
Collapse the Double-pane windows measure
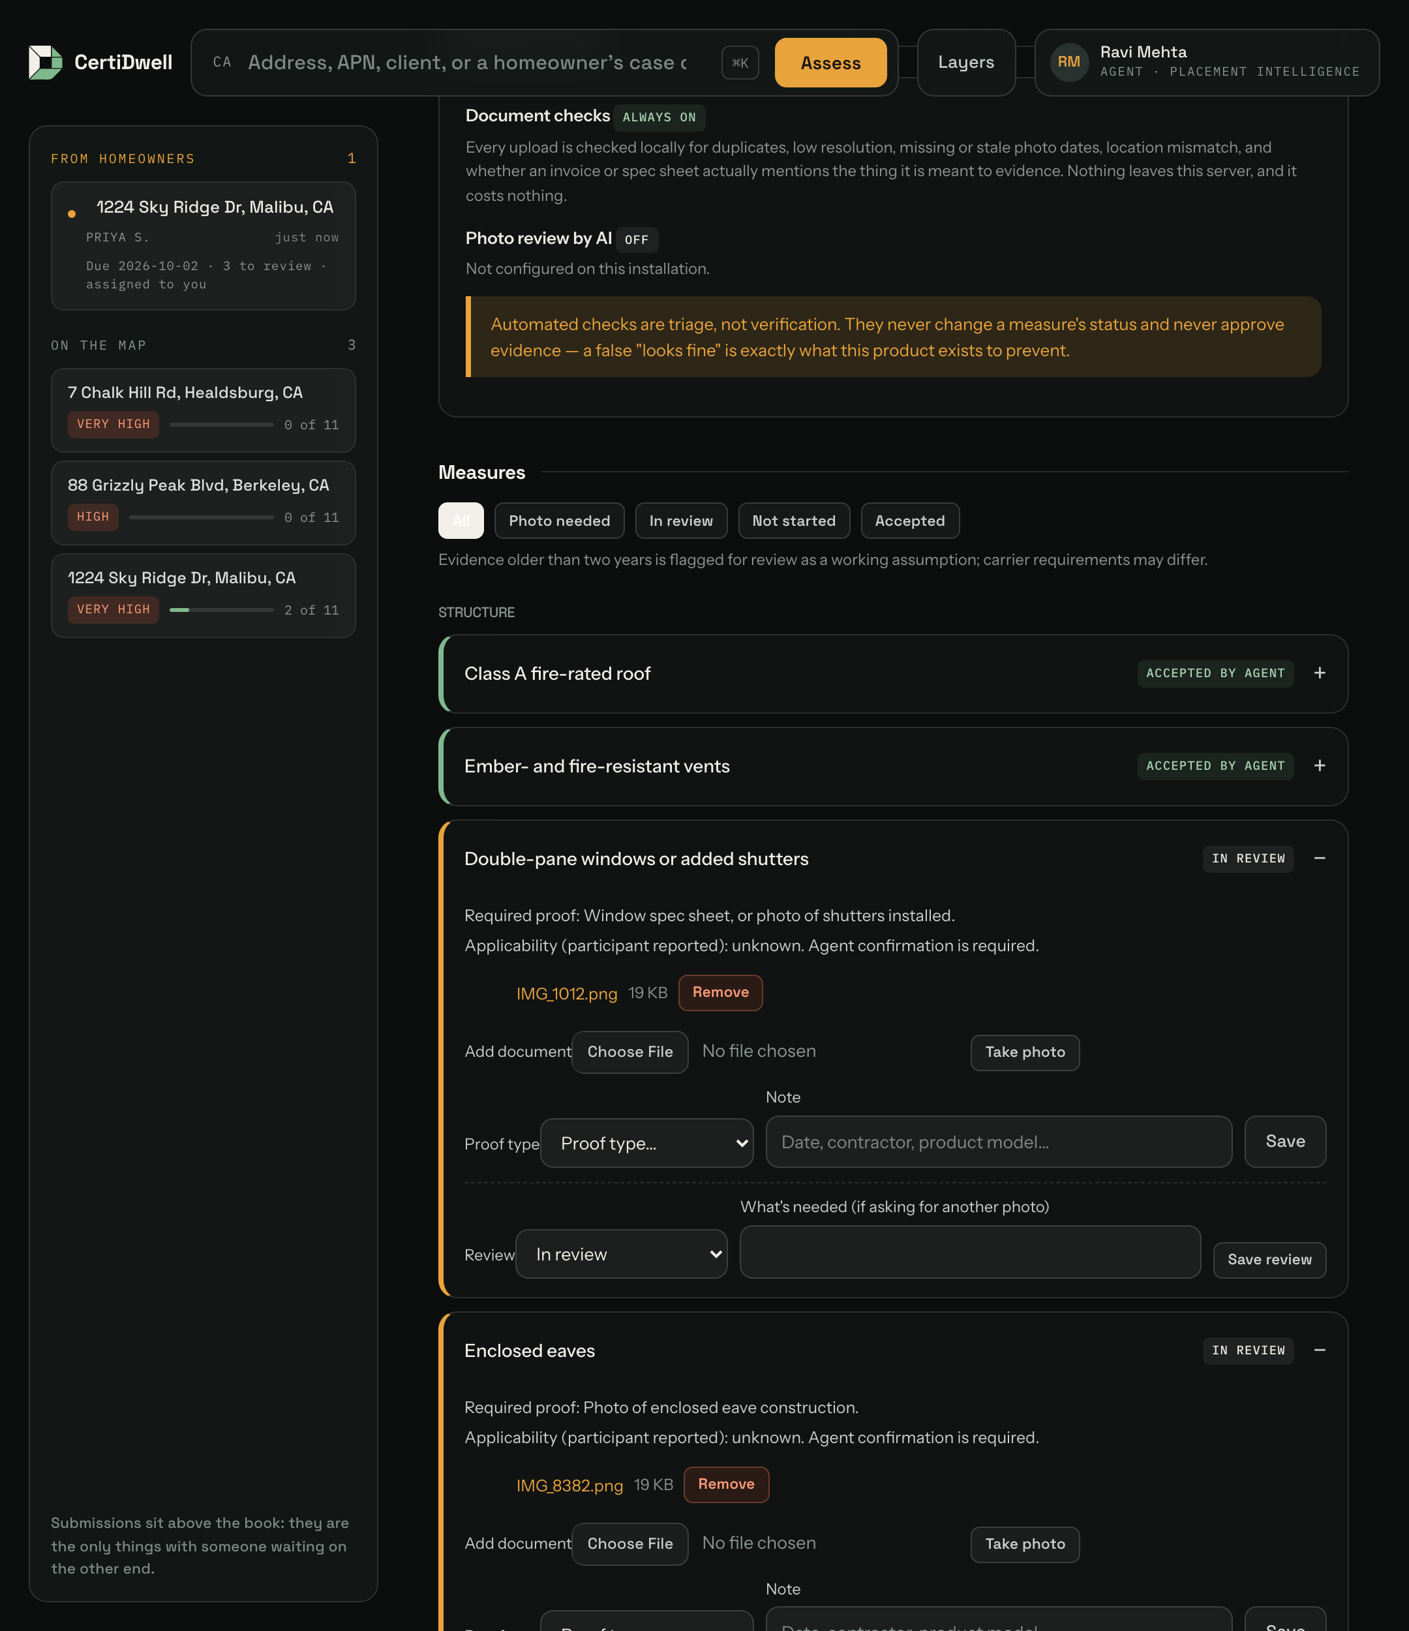tap(1319, 858)
